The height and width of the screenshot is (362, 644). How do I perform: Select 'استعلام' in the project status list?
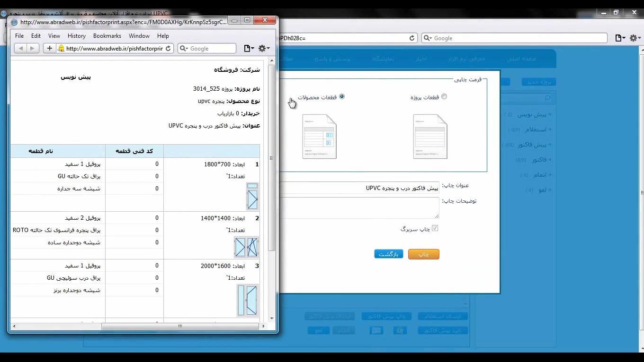536,129
